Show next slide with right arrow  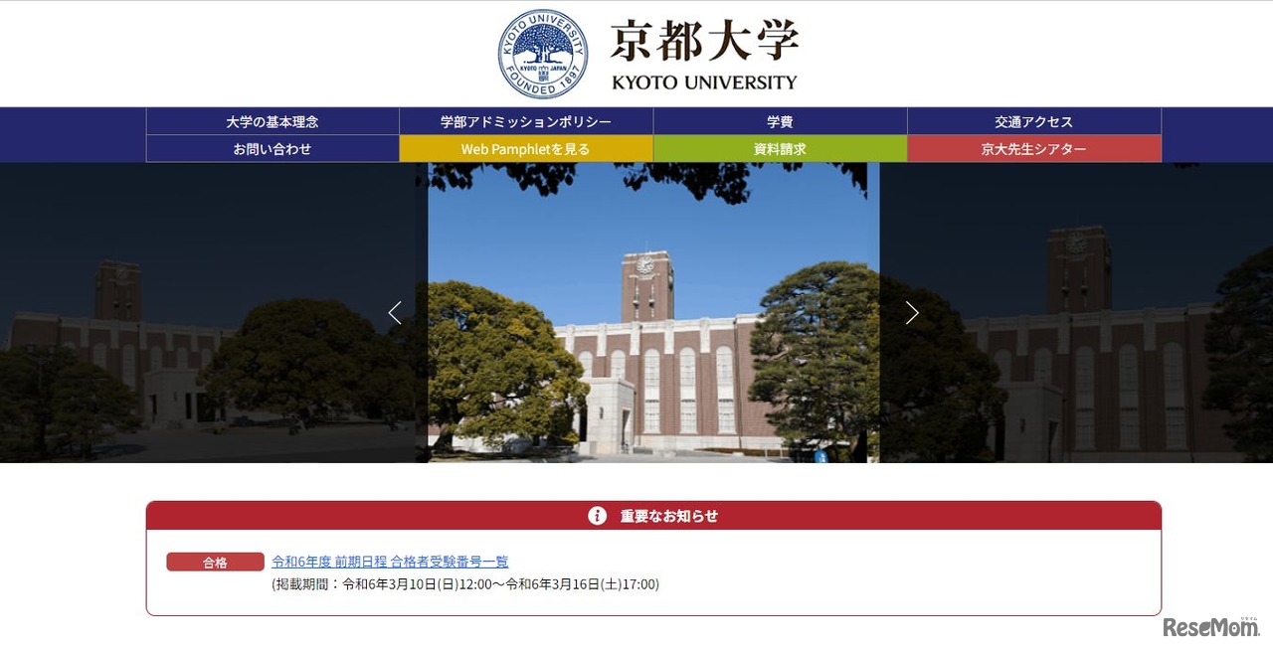point(912,313)
